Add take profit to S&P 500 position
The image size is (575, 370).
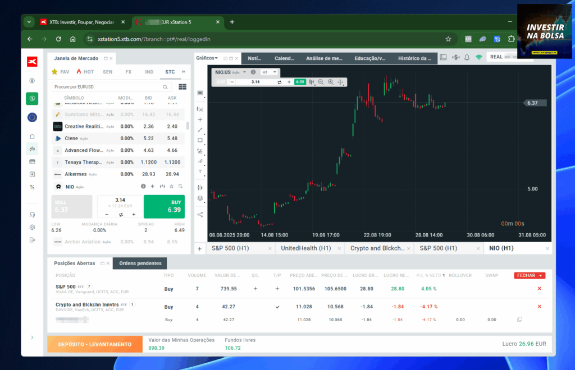277,289
